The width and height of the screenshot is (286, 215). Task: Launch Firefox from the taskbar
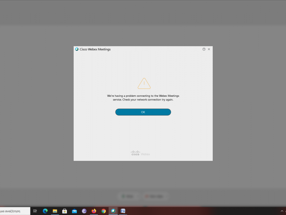(x=94, y=211)
